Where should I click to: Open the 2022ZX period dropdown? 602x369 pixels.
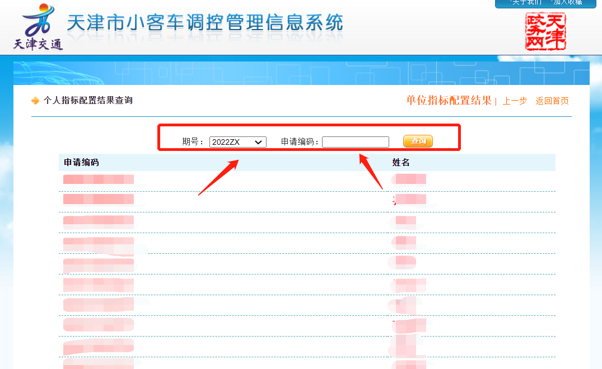click(237, 142)
